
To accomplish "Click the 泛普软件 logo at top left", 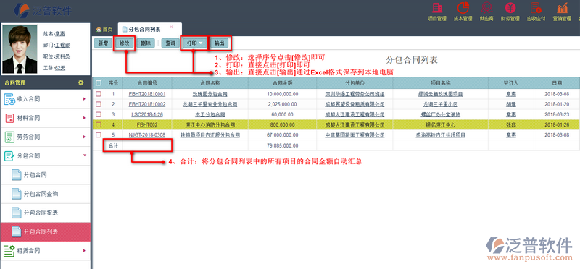I will pos(43,10).
